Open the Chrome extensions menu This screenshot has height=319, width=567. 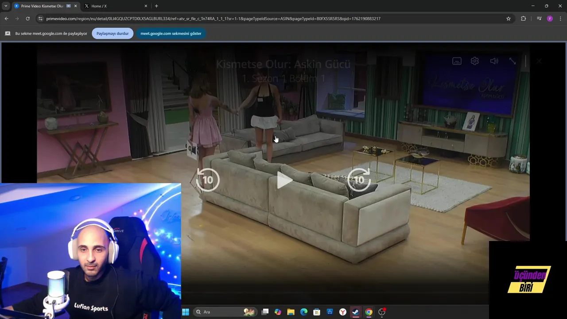[x=523, y=19]
